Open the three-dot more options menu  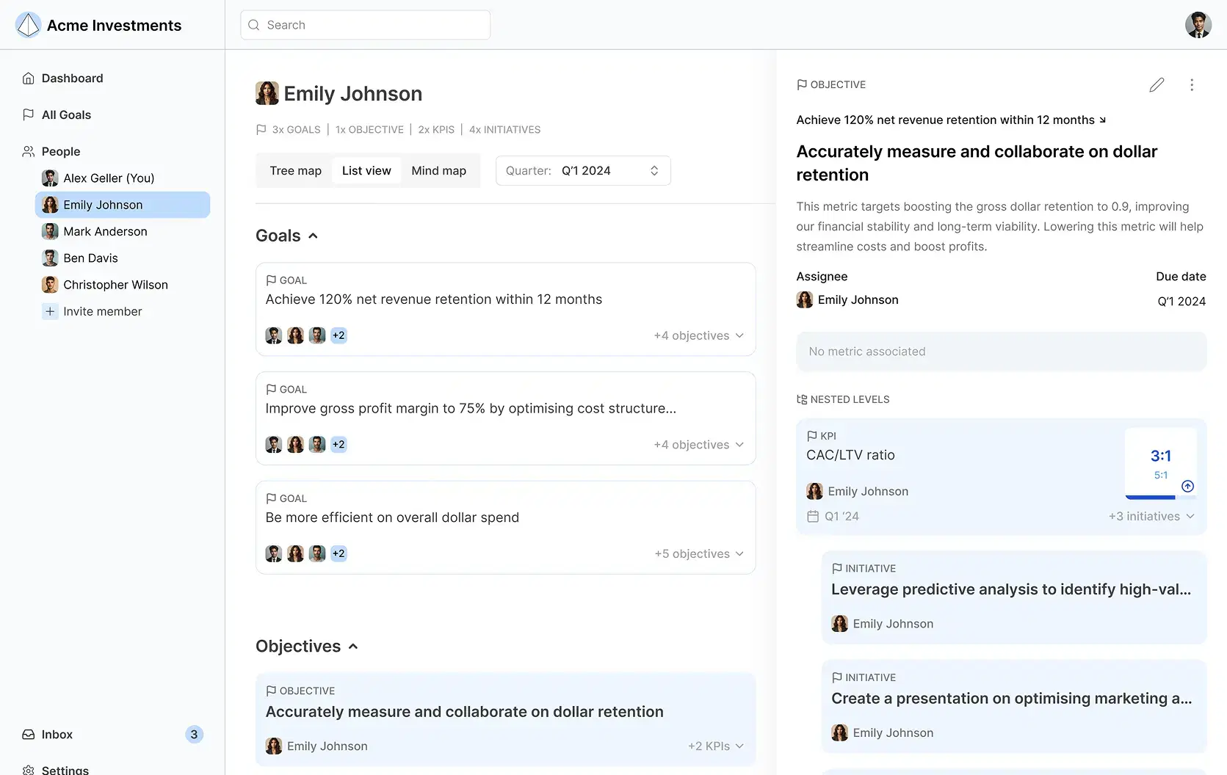pyautogui.click(x=1192, y=85)
